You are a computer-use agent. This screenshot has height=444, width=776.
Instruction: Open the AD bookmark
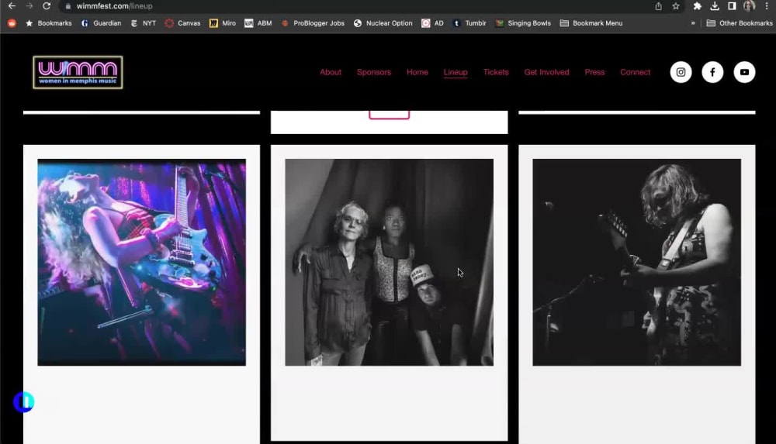(x=432, y=23)
